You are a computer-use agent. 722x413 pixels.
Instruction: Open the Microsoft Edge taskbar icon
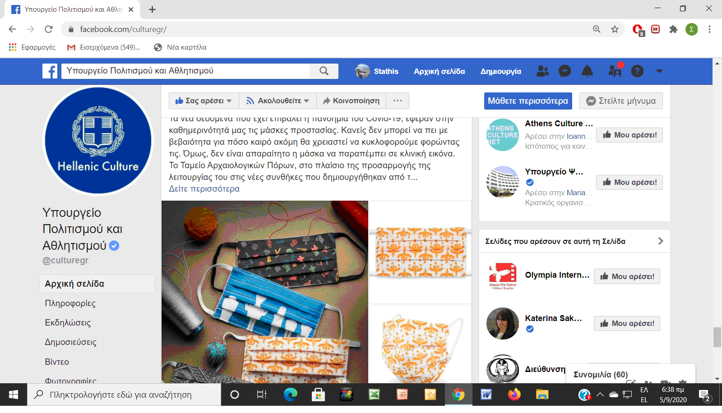[290, 395]
